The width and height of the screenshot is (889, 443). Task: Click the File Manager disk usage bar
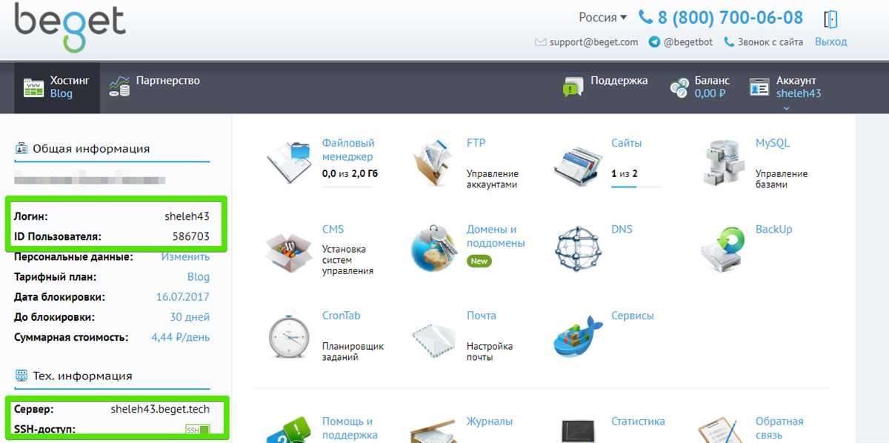[x=347, y=187]
